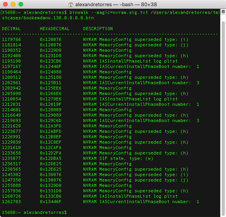Click the home folder icon in title bar
The height and width of the screenshot is (217, 226).
click(x=70, y=5)
